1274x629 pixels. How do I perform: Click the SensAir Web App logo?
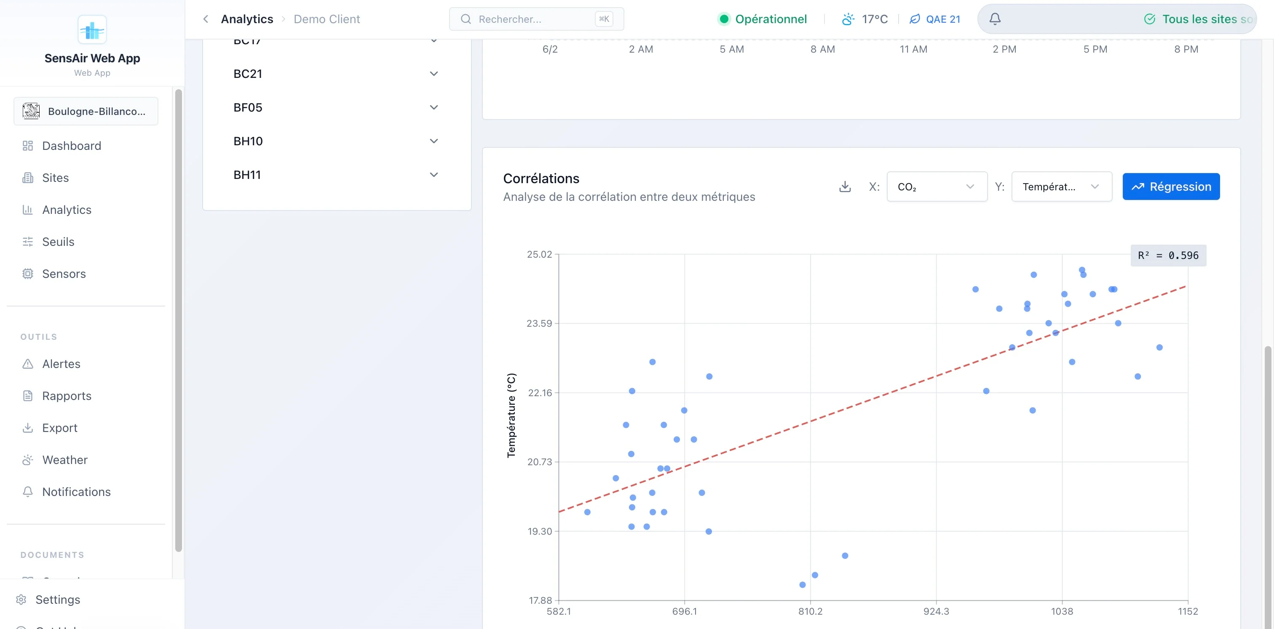point(92,29)
